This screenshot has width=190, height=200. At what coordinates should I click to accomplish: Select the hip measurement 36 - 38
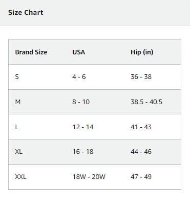pyautogui.click(x=141, y=77)
